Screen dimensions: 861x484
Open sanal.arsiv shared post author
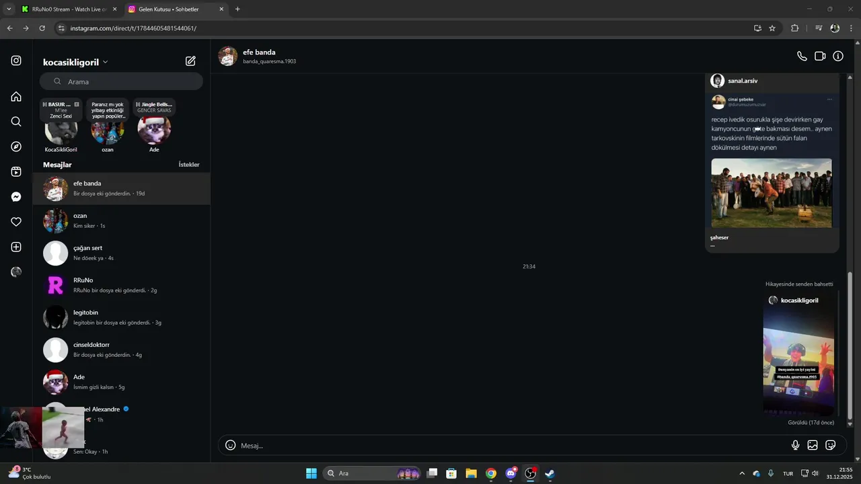743,81
